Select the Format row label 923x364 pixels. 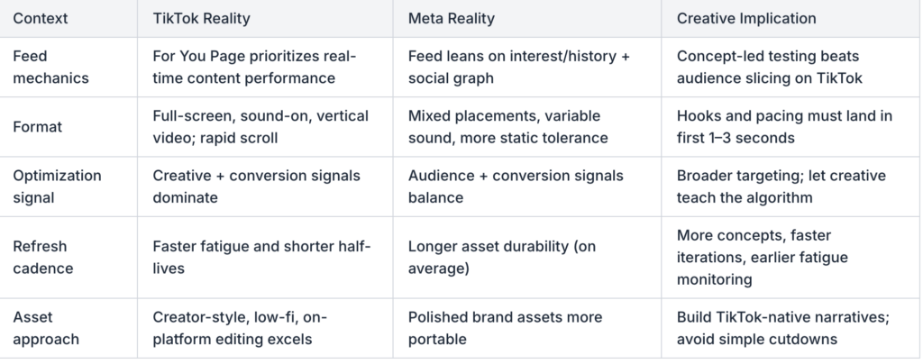(x=69, y=126)
